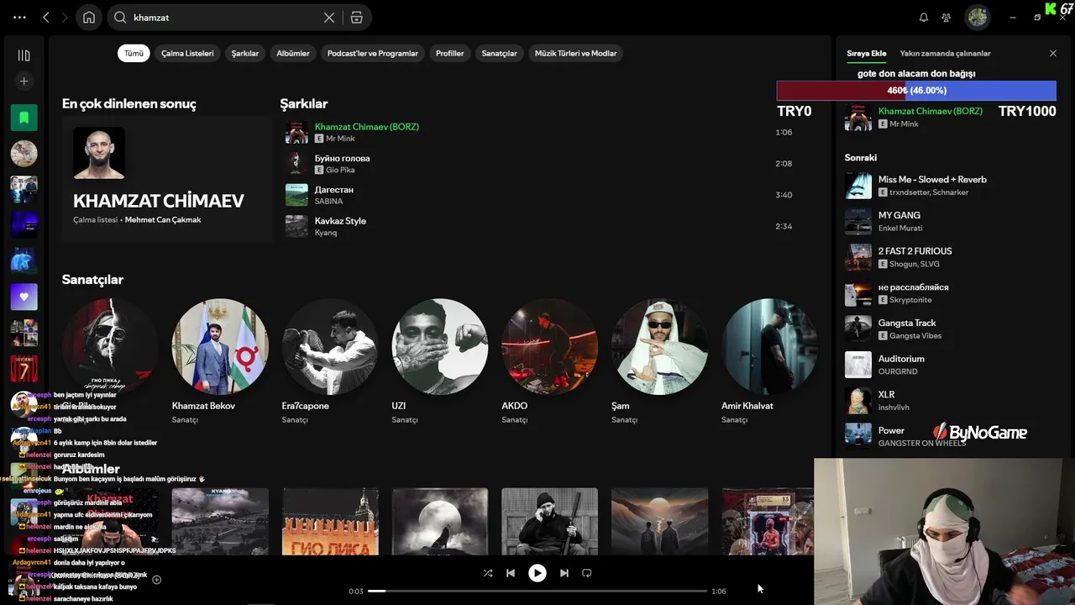This screenshot has height=605, width=1075.
Task: Open the Gio Pika artist link
Action: pos(340,170)
